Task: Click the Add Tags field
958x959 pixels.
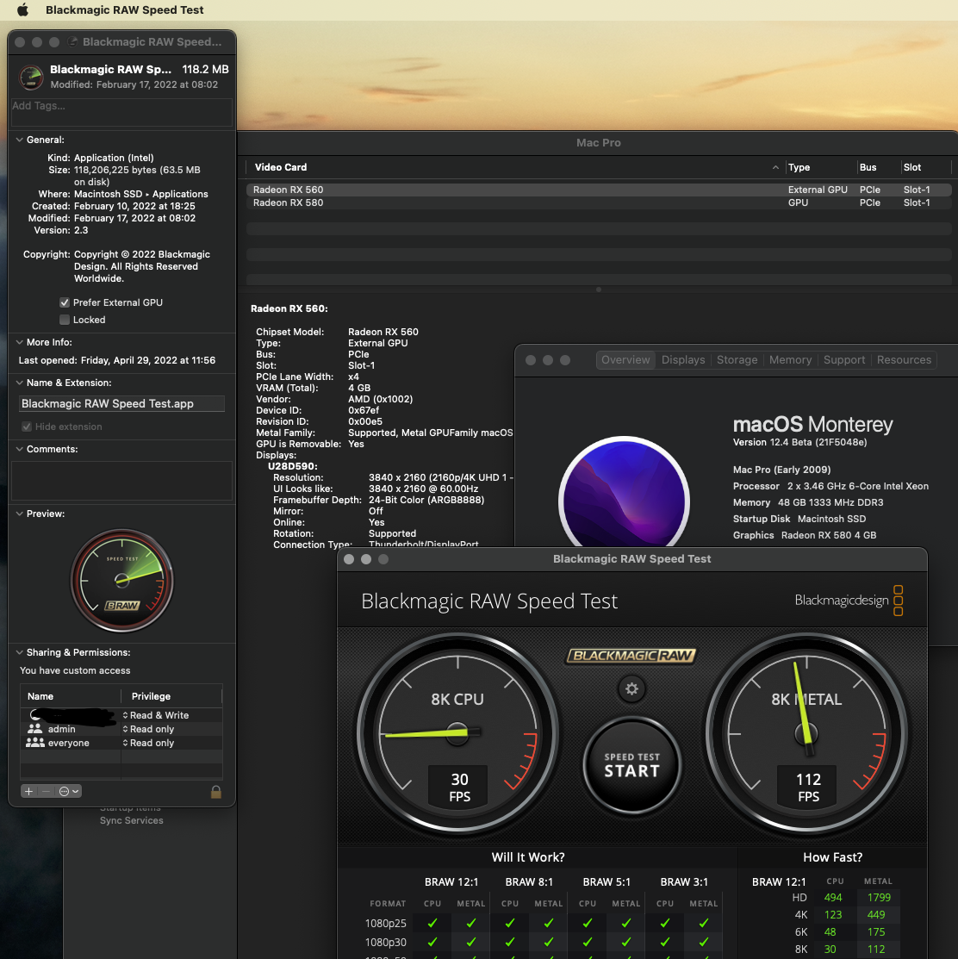Action: (x=121, y=112)
